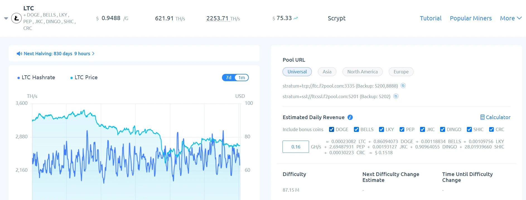The height and width of the screenshot is (200, 526).
Task: Open the Calculator icon link
Action: coord(482,117)
